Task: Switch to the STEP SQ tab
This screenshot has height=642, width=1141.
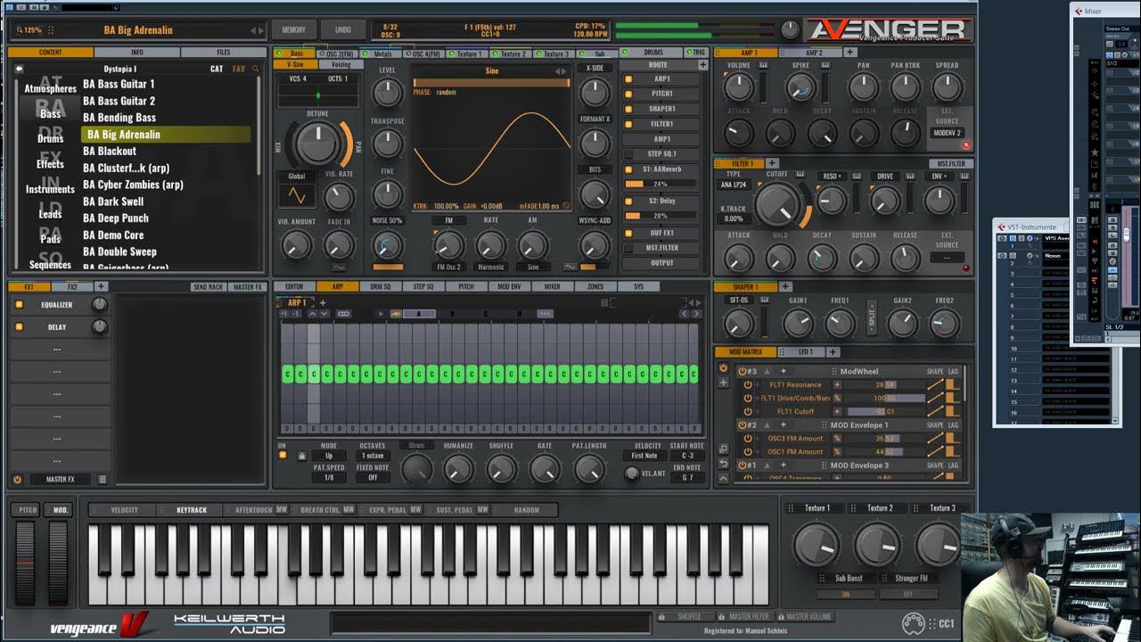Action: tap(423, 287)
